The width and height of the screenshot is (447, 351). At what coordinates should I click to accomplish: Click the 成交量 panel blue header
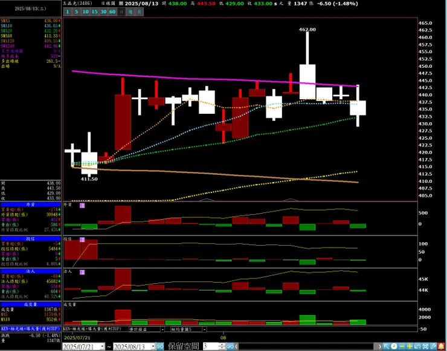30,304
